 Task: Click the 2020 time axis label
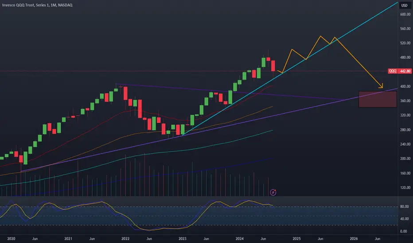coord(11,239)
